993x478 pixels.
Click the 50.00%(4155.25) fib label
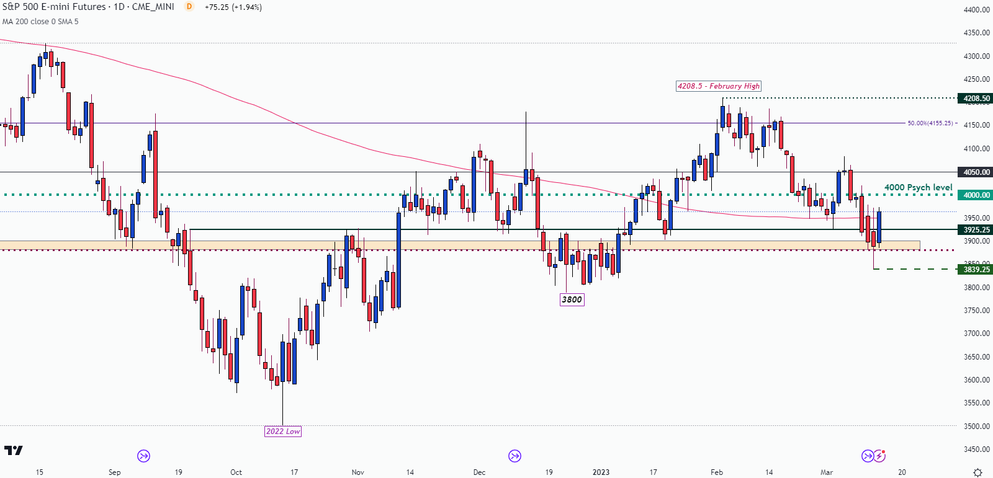(930, 123)
